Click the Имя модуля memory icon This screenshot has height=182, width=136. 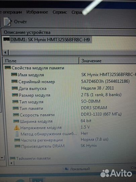14,74
